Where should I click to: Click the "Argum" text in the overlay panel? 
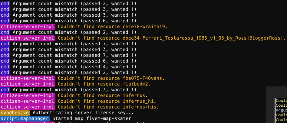(282, 110)
